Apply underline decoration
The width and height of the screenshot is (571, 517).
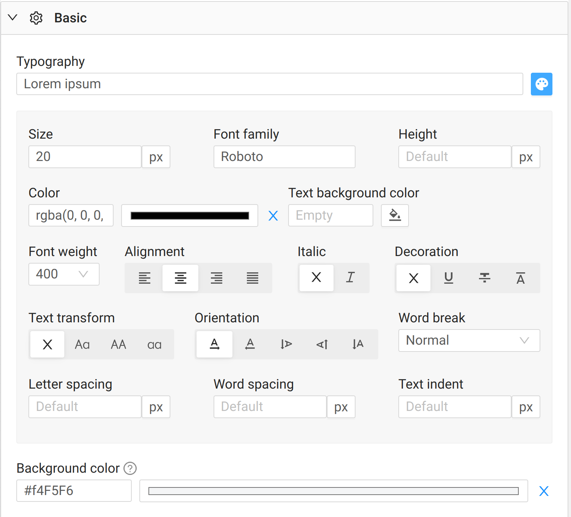(x=448, y=278)
